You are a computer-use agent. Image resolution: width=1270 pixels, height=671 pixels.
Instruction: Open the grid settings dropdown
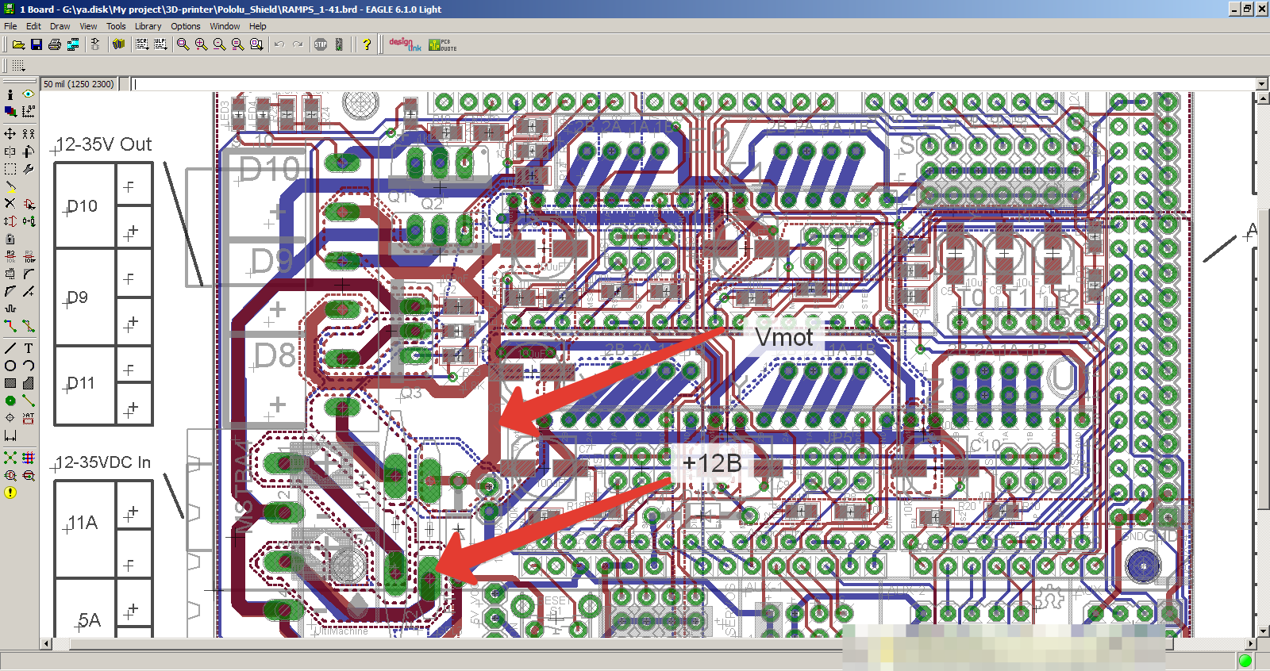[x=18, y=66]
